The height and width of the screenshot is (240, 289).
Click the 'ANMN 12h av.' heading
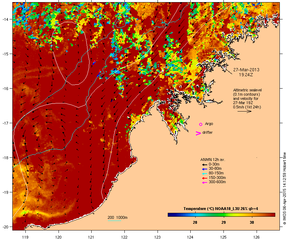click(x=213, y=160)
